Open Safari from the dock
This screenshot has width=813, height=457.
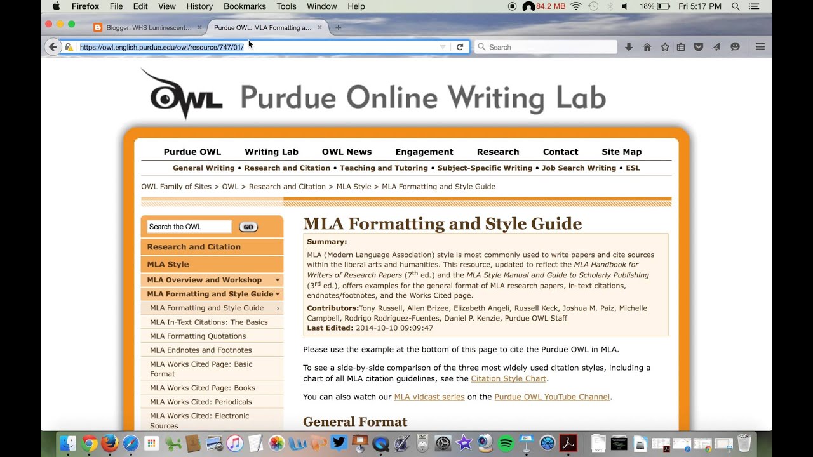click(x=130, y=442)
